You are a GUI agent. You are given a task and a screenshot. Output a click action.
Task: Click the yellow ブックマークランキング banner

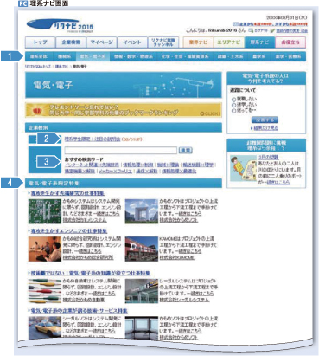tap(124, 110)
